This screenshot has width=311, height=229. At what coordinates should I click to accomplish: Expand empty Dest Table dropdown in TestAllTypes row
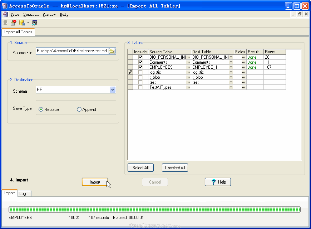pyautogui.click(x=231, y=87)
